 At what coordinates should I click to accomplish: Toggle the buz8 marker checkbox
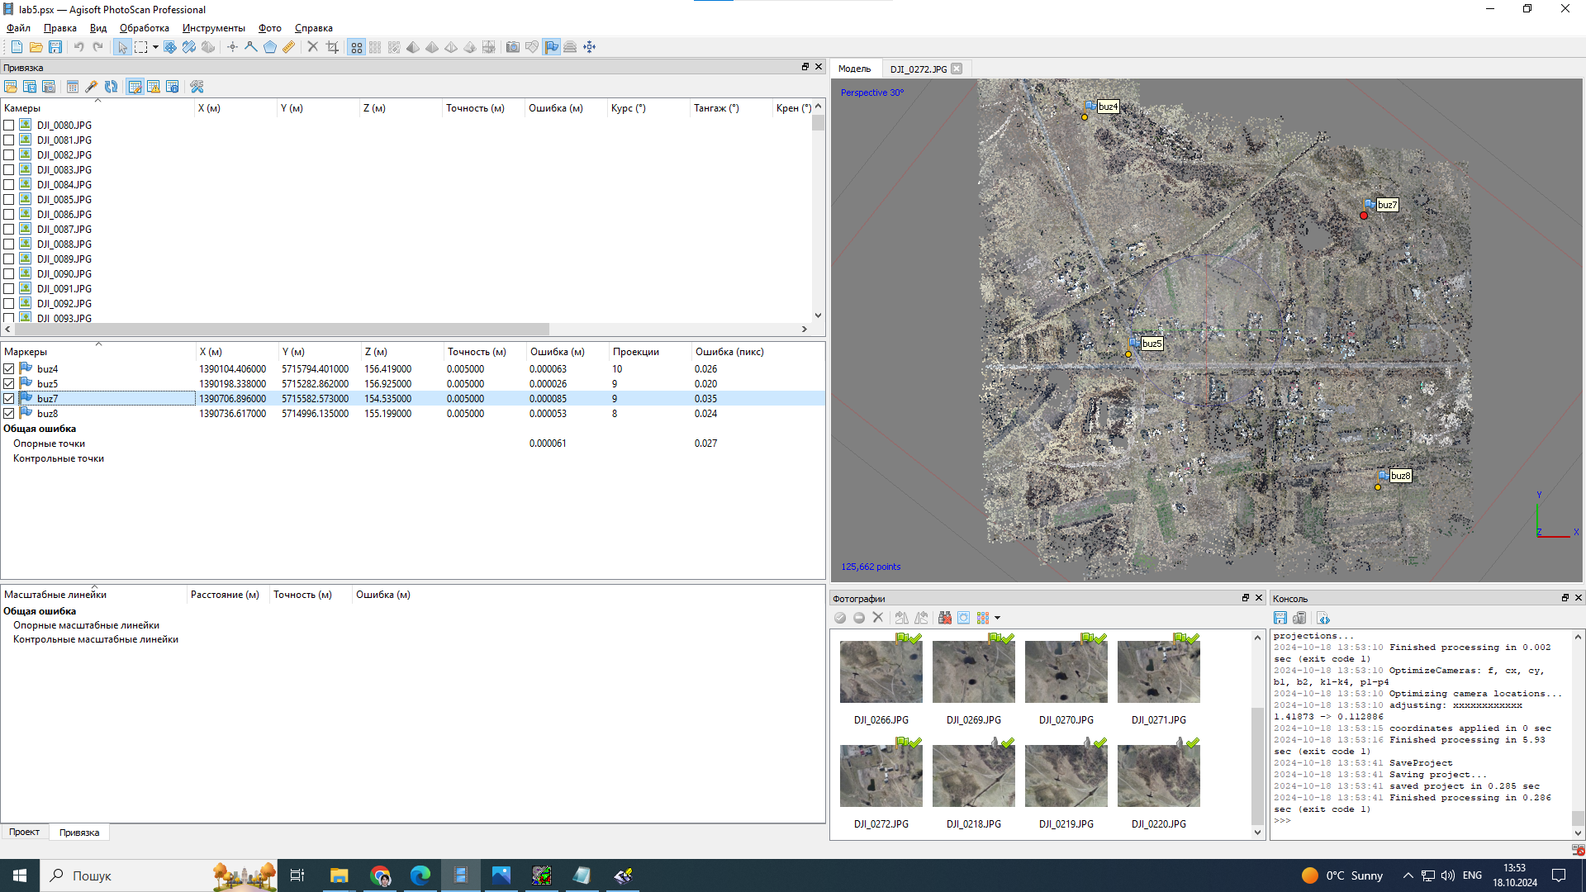pos(9,414)
